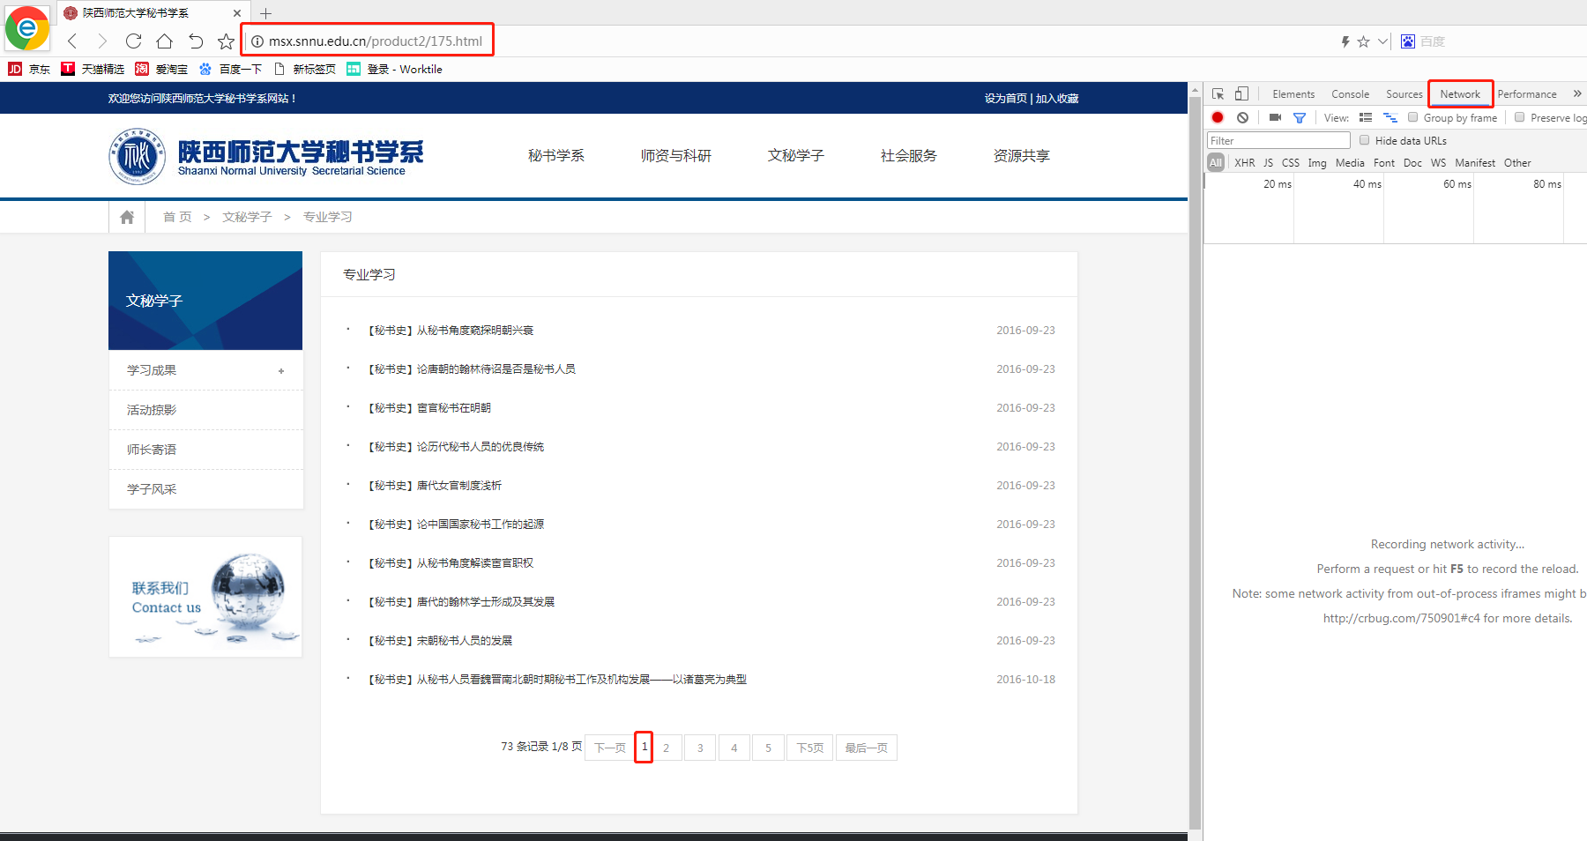Click the capture screenshots camera icon
Screen dimensions: 1587x841
[x=1275, y=117]
